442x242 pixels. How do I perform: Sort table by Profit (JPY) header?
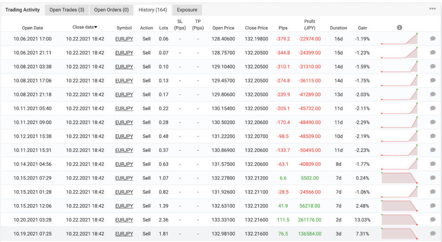(309, 25)
